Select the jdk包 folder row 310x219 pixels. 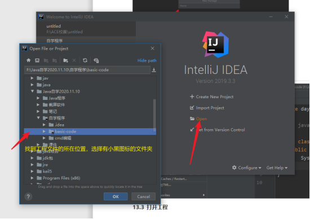click(90, 158)
